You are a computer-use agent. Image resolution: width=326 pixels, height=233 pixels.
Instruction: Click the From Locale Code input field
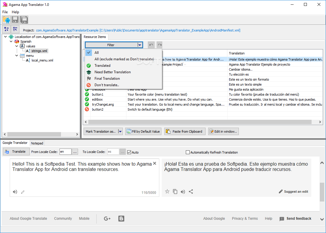tap(65, 152)
